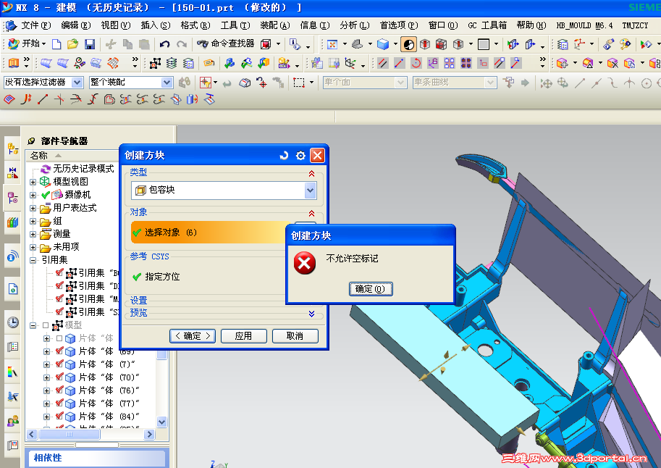Viewport: 661px width, 468px height.
Task: Open the reuse library sidebar icon
Action: tap(12, 222)
